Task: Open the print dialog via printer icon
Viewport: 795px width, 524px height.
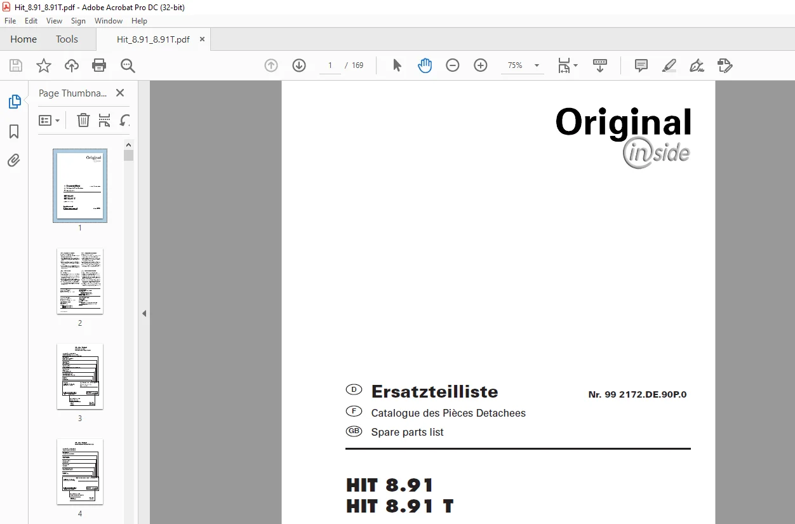Action: tap(99, 65)
